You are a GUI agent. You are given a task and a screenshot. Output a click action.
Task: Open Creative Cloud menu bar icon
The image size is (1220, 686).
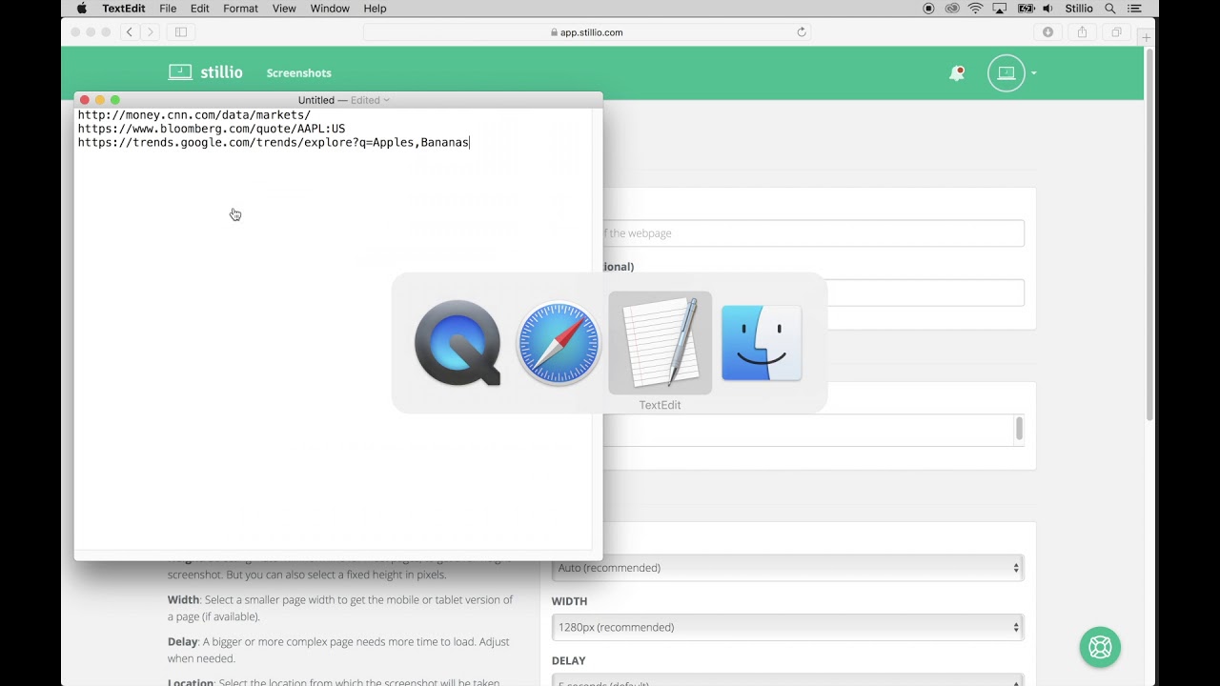click(x=951, y=9)
